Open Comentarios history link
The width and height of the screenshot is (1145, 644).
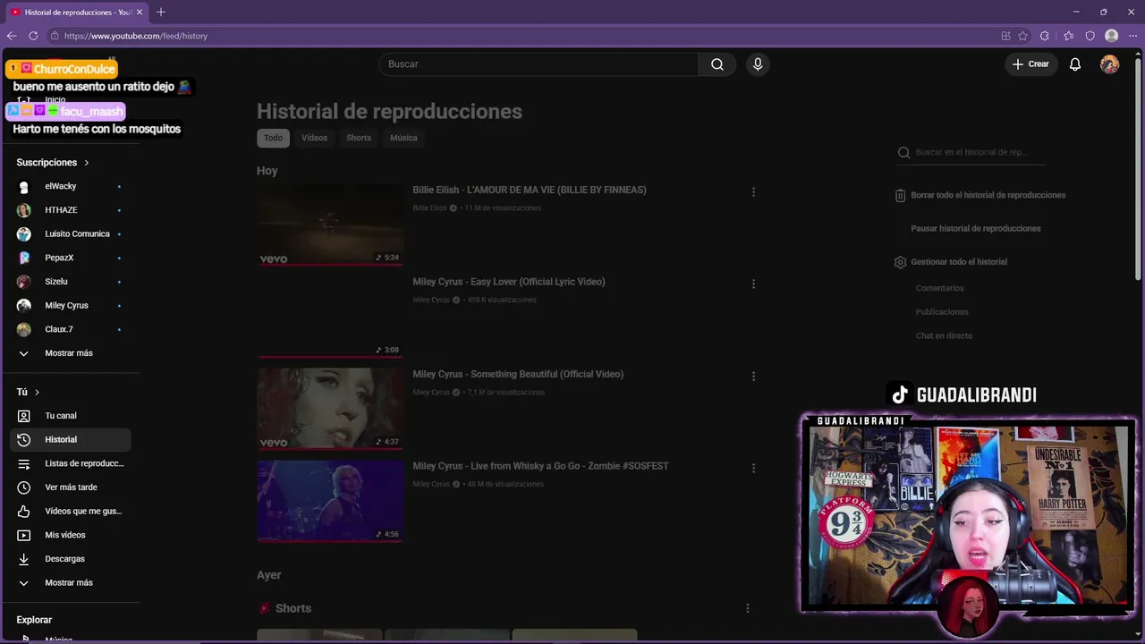939,288
